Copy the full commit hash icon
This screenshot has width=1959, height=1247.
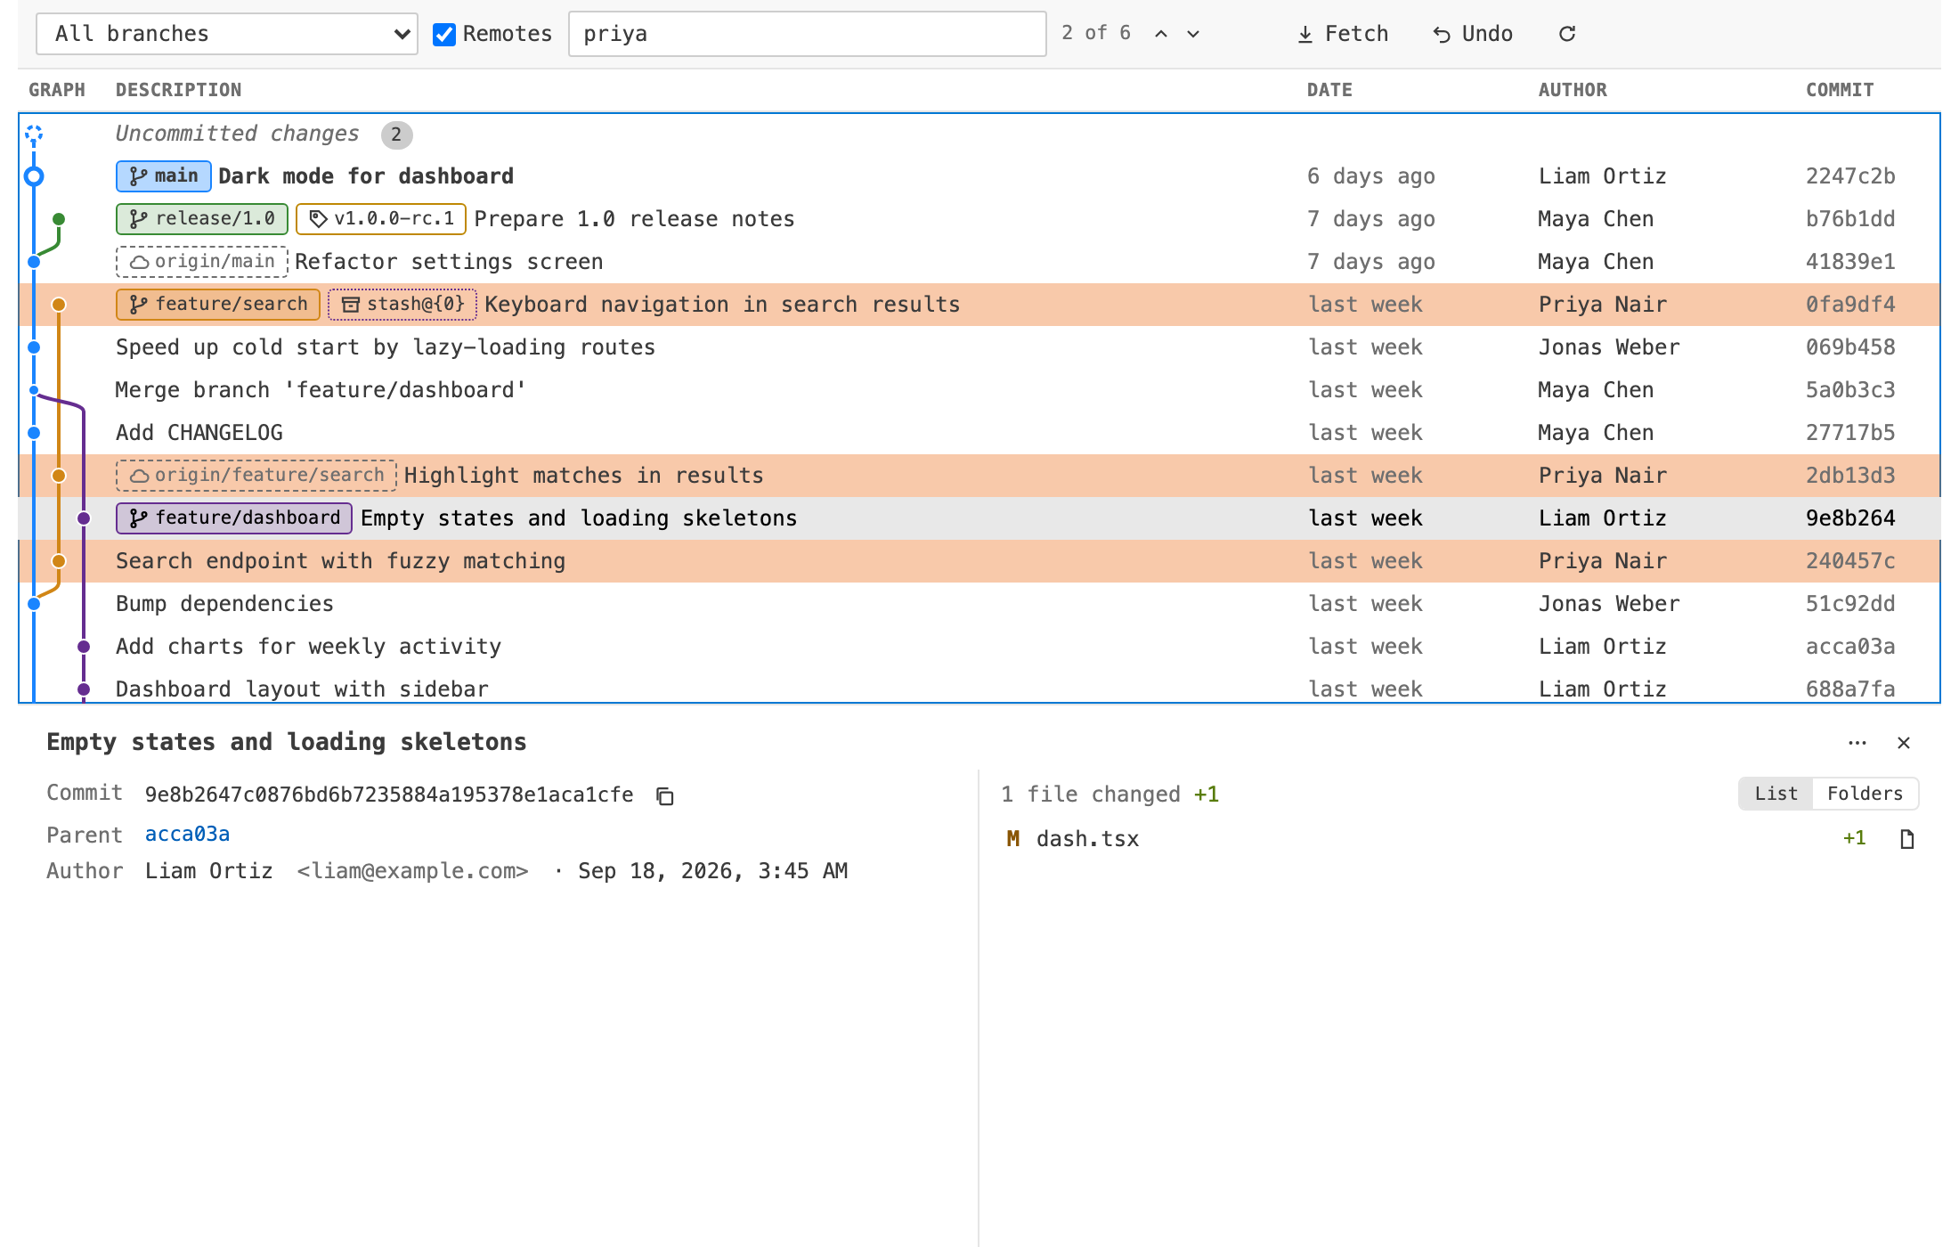664,795
